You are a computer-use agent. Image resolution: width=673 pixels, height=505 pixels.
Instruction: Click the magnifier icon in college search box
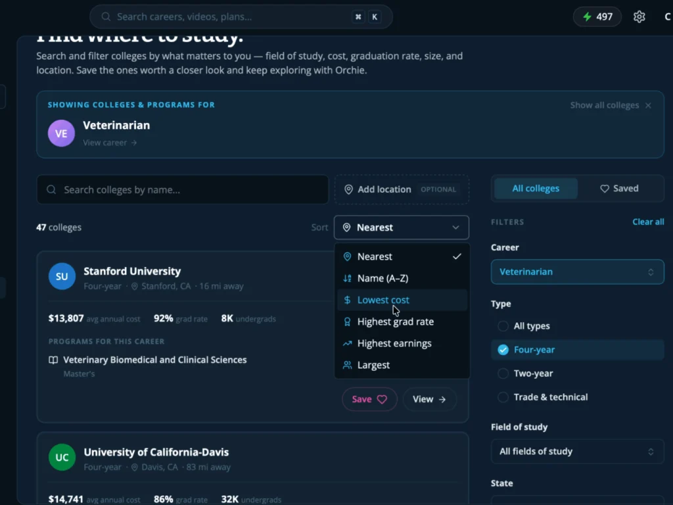[x=51, y=189]
